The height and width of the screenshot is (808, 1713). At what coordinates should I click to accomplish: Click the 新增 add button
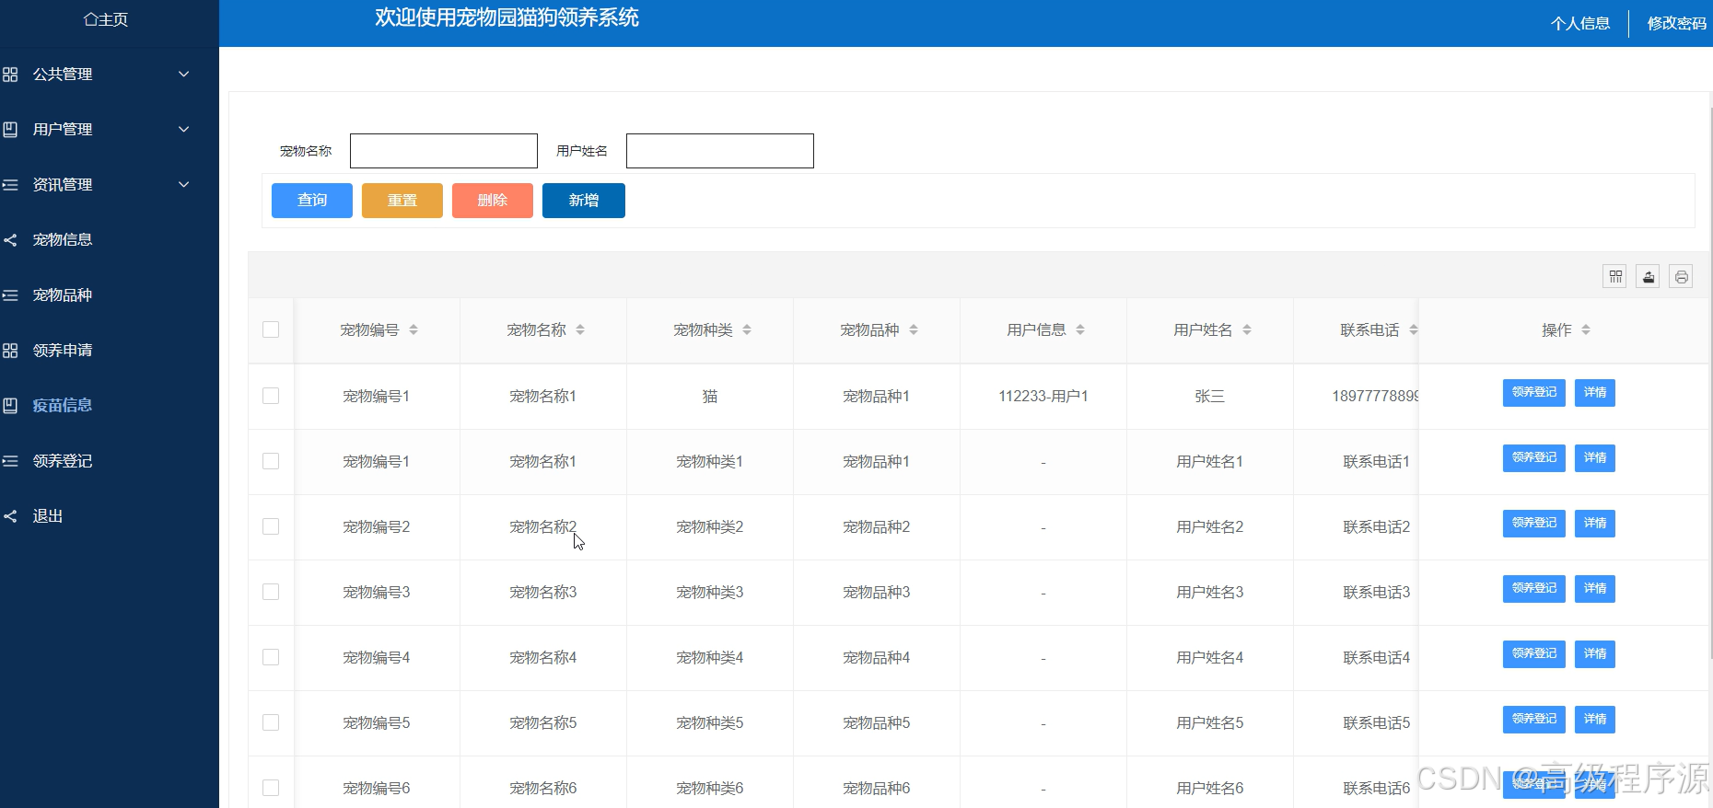coord(584,201)
